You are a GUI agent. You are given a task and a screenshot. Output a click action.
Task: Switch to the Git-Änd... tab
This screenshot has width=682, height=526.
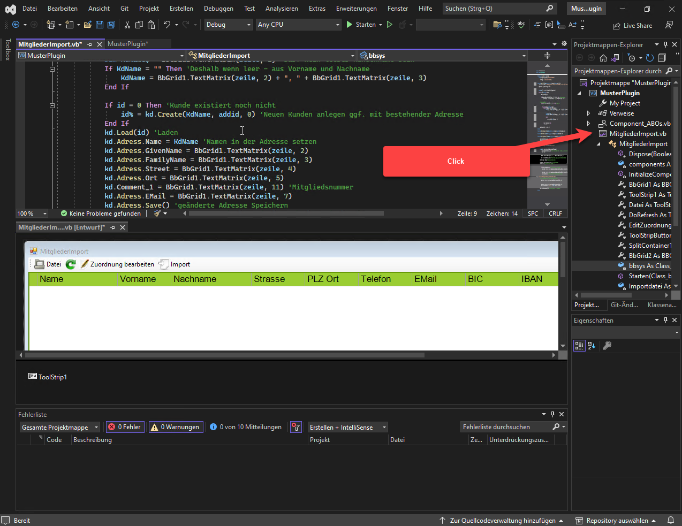point(624,305)
